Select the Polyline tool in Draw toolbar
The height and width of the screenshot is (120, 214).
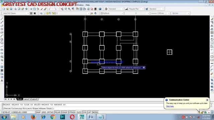coord(2,26)
